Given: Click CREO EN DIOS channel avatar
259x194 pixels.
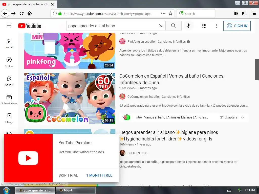Looking at the screenshot, I should pos(122,153).
